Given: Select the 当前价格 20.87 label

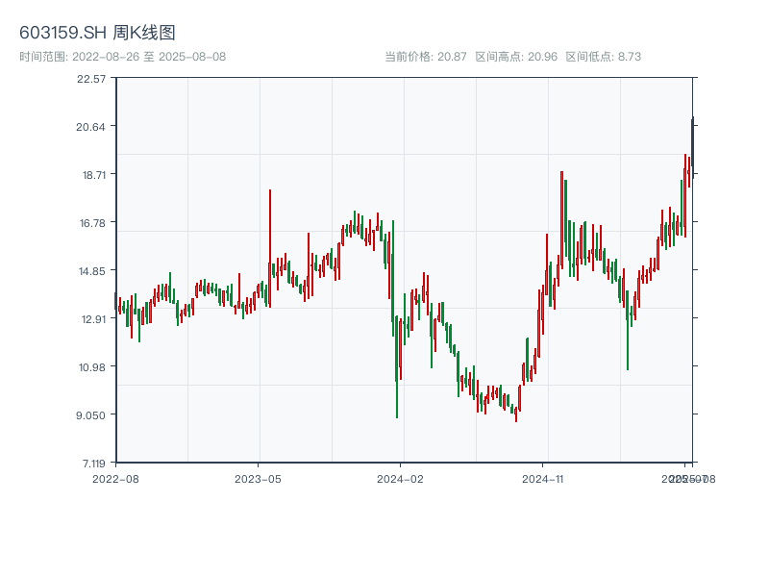Looking at the screenshot, I should coord(426,57).
